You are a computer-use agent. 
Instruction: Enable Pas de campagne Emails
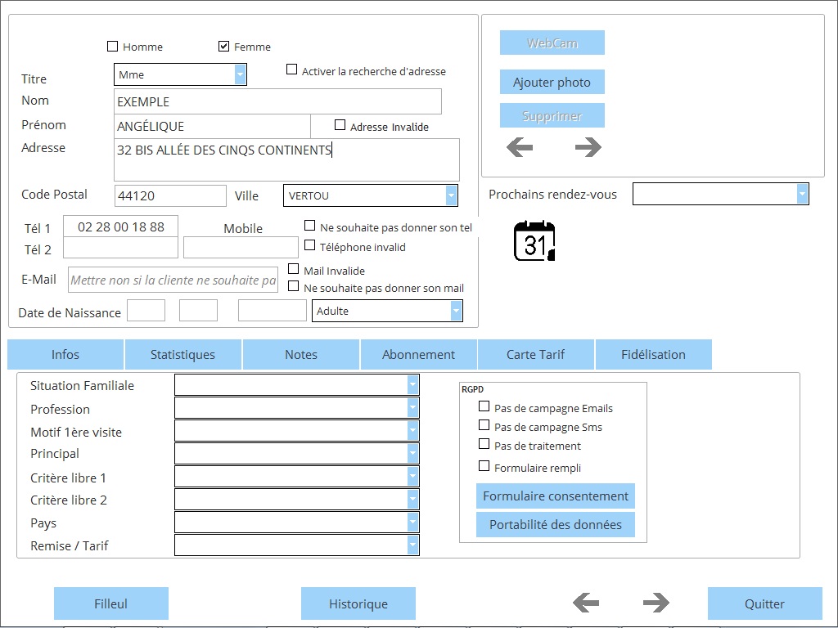pos(484,406)
